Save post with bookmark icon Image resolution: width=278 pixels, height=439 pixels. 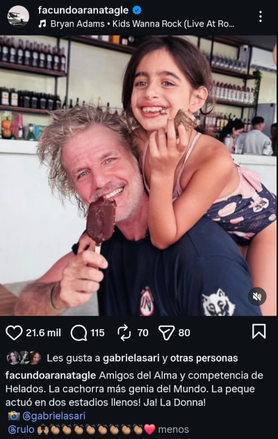click(259, 331)
